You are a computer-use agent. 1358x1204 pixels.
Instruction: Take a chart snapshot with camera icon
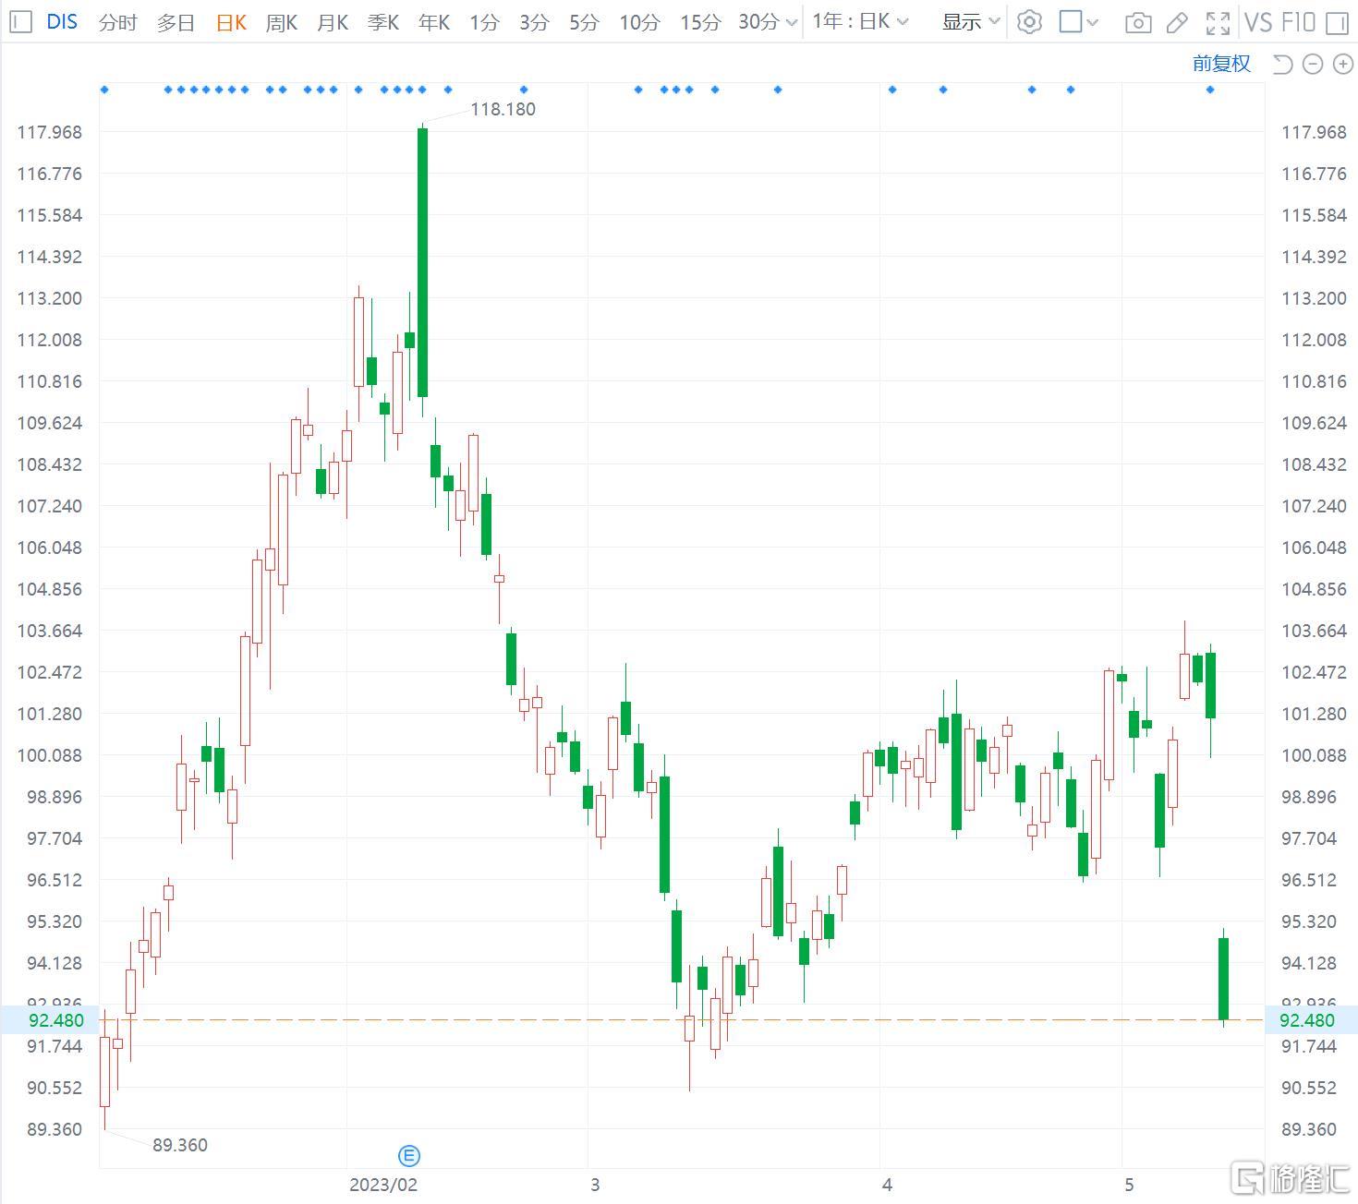pyautogui.click(x=1138, y=22)
